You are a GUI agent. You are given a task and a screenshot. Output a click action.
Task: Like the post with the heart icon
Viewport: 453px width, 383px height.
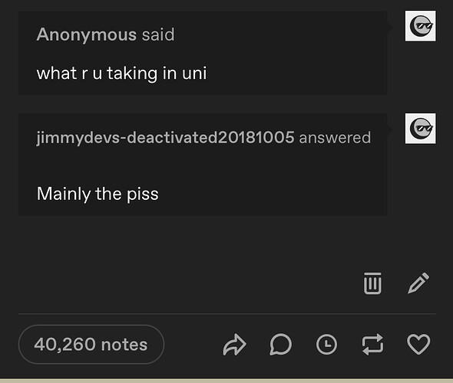[418, 345]
